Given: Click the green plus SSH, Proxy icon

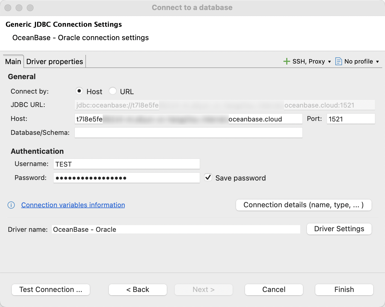Looking at the screenshot, I should click(x=287, y=61).
